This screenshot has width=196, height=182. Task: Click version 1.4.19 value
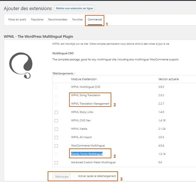(x=162, y=120)
